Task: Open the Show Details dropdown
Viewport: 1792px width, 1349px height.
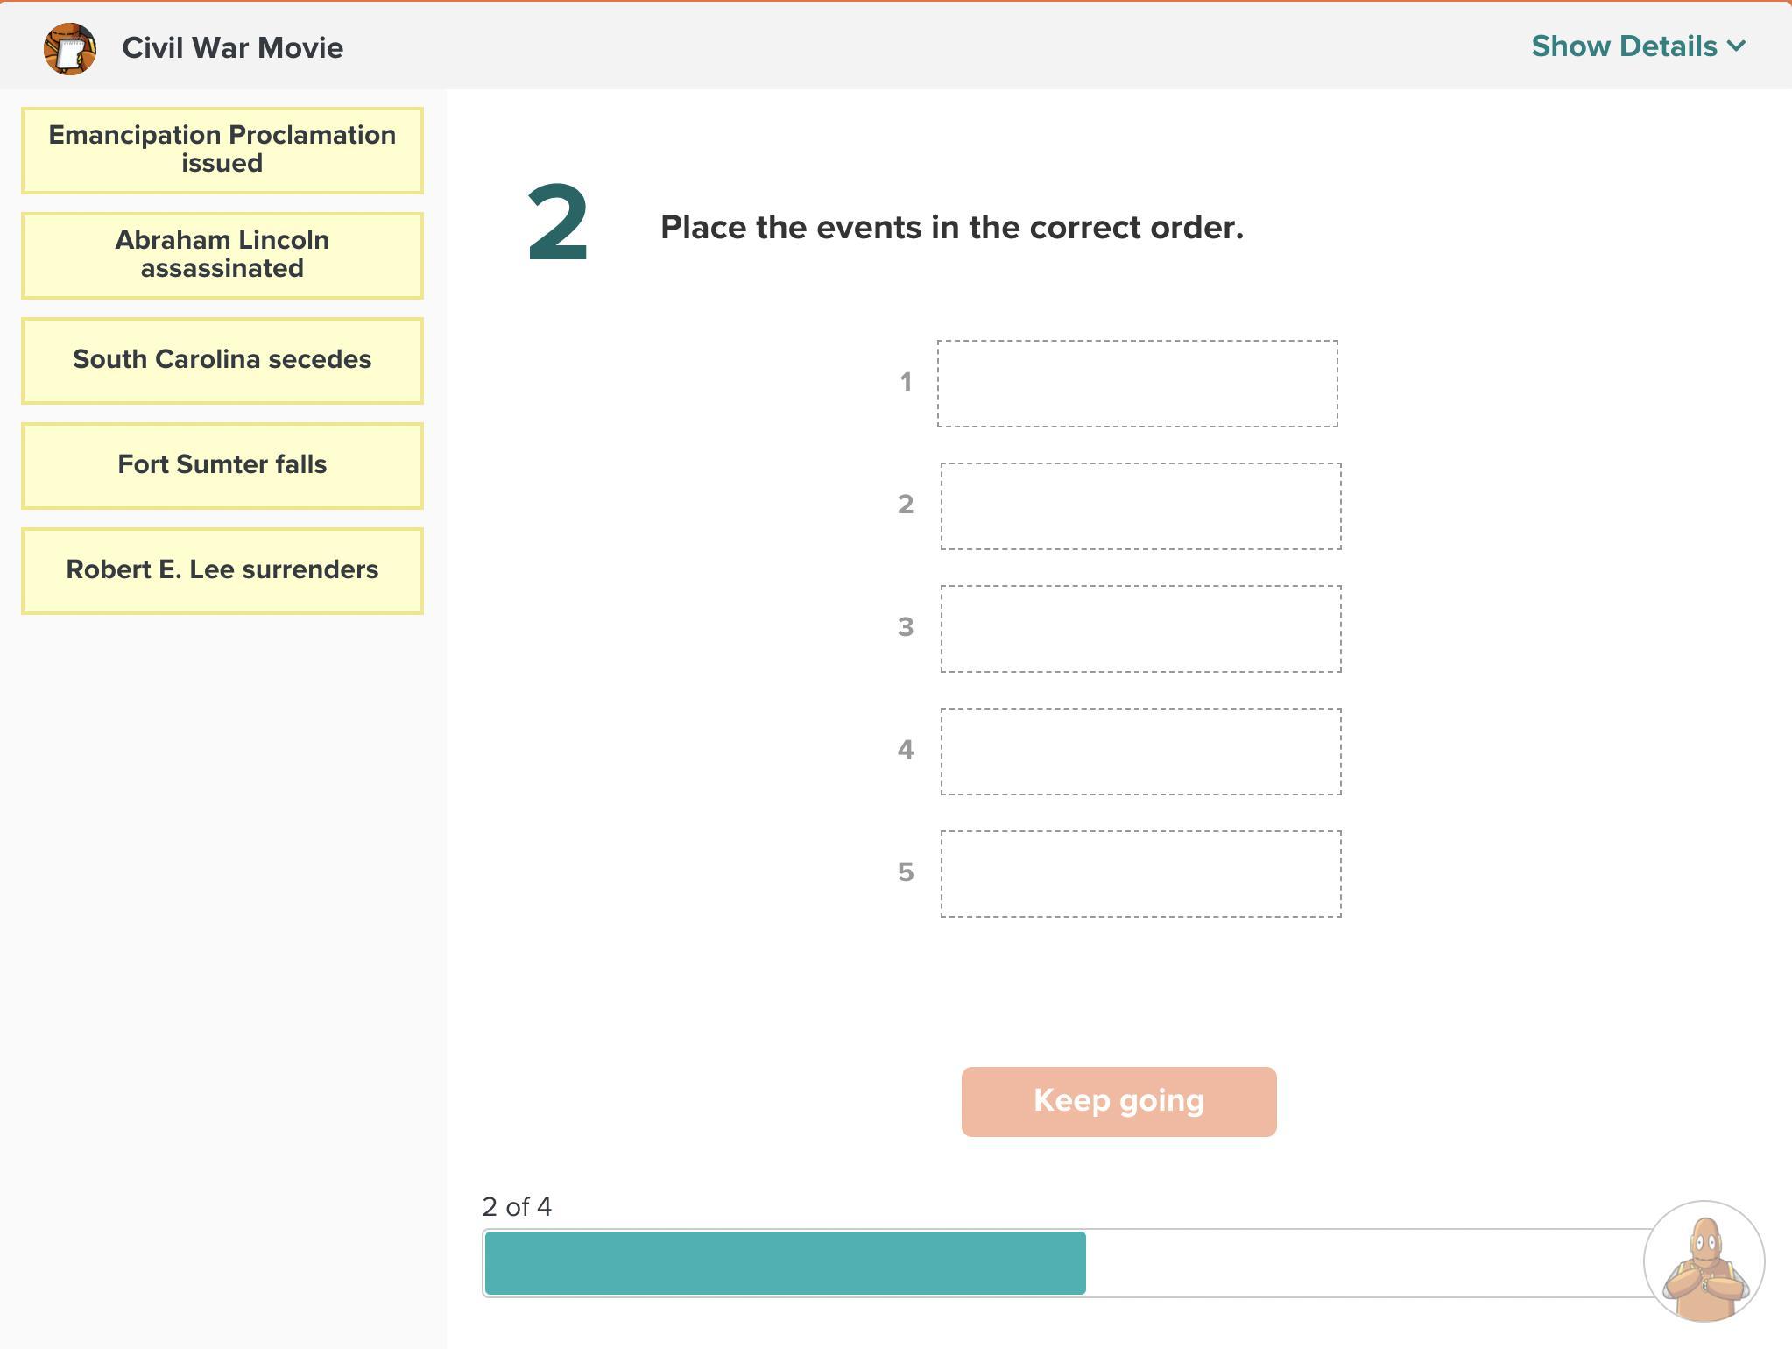Action: point(1638,46)
